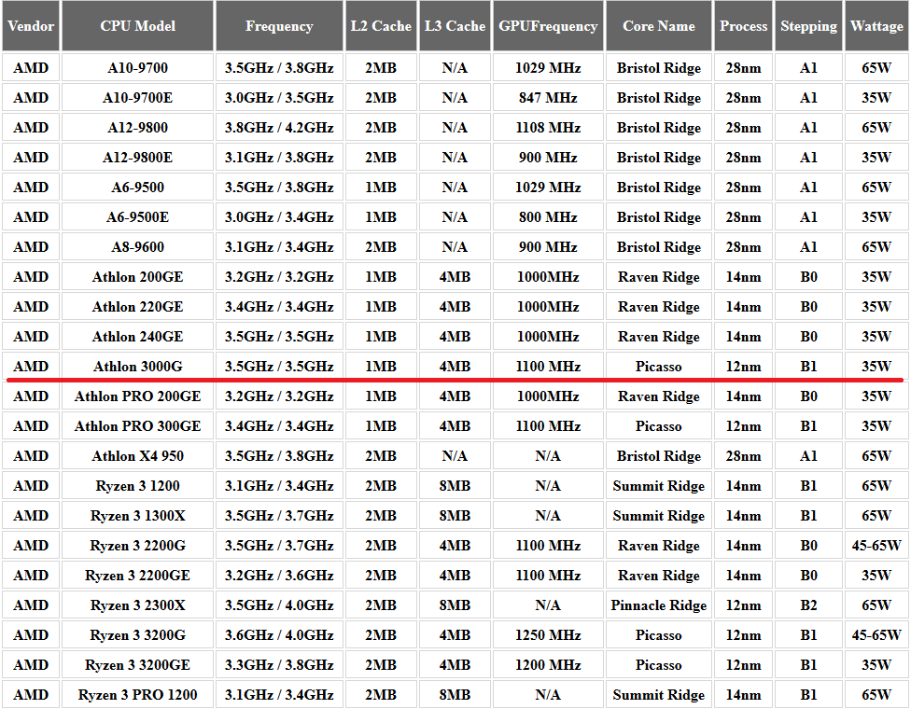The image size is (911, 709).
Task: Select the Athlon 3000G model cell
Action: click(x=138, y=367)
